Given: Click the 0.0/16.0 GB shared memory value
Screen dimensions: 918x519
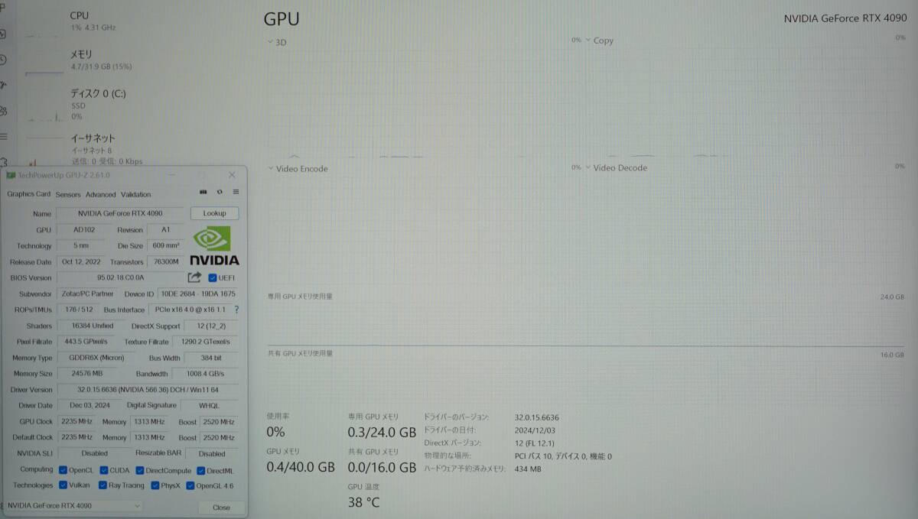Looking at the screenshot, I should pos(382,466).
